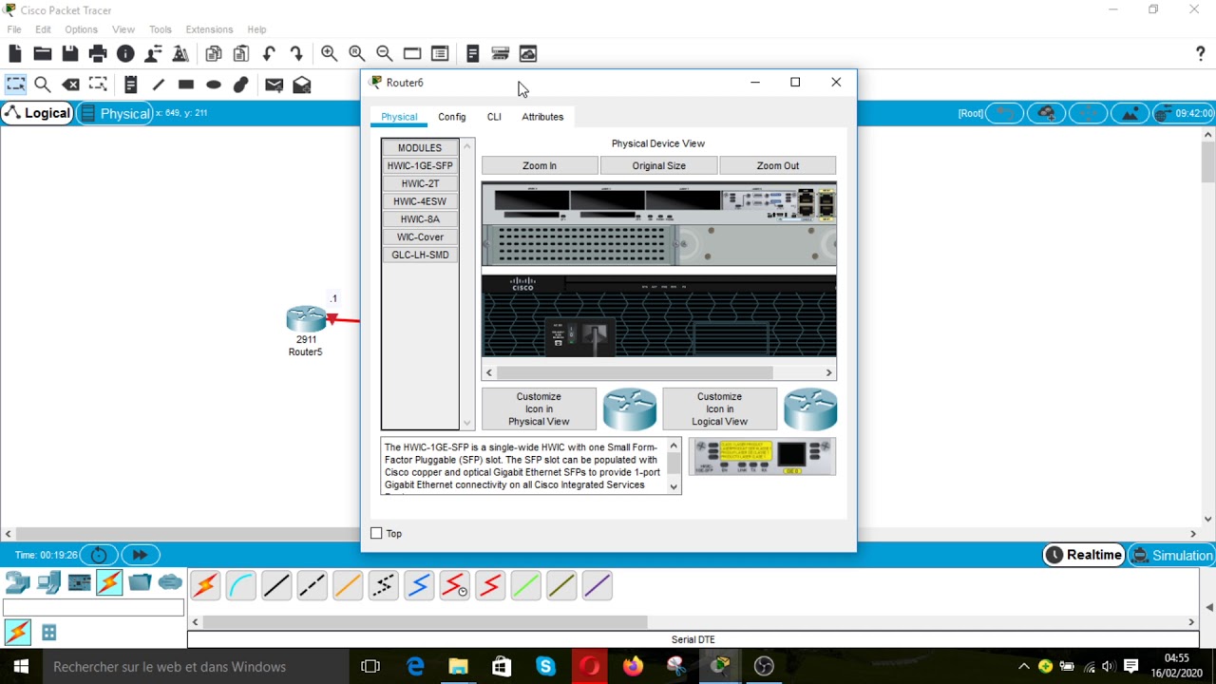Copy selected items in toolbar

pos(214,54)
